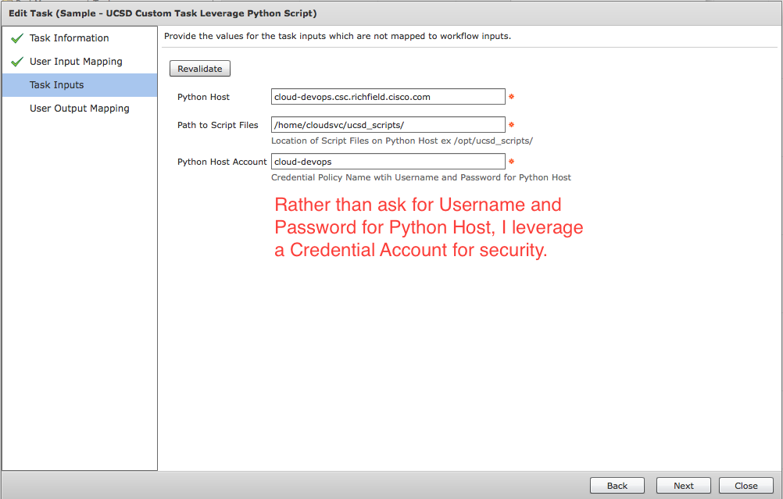The image size is (783, 499).
Task: Click into the Python Host field
Action: point(388,97)
